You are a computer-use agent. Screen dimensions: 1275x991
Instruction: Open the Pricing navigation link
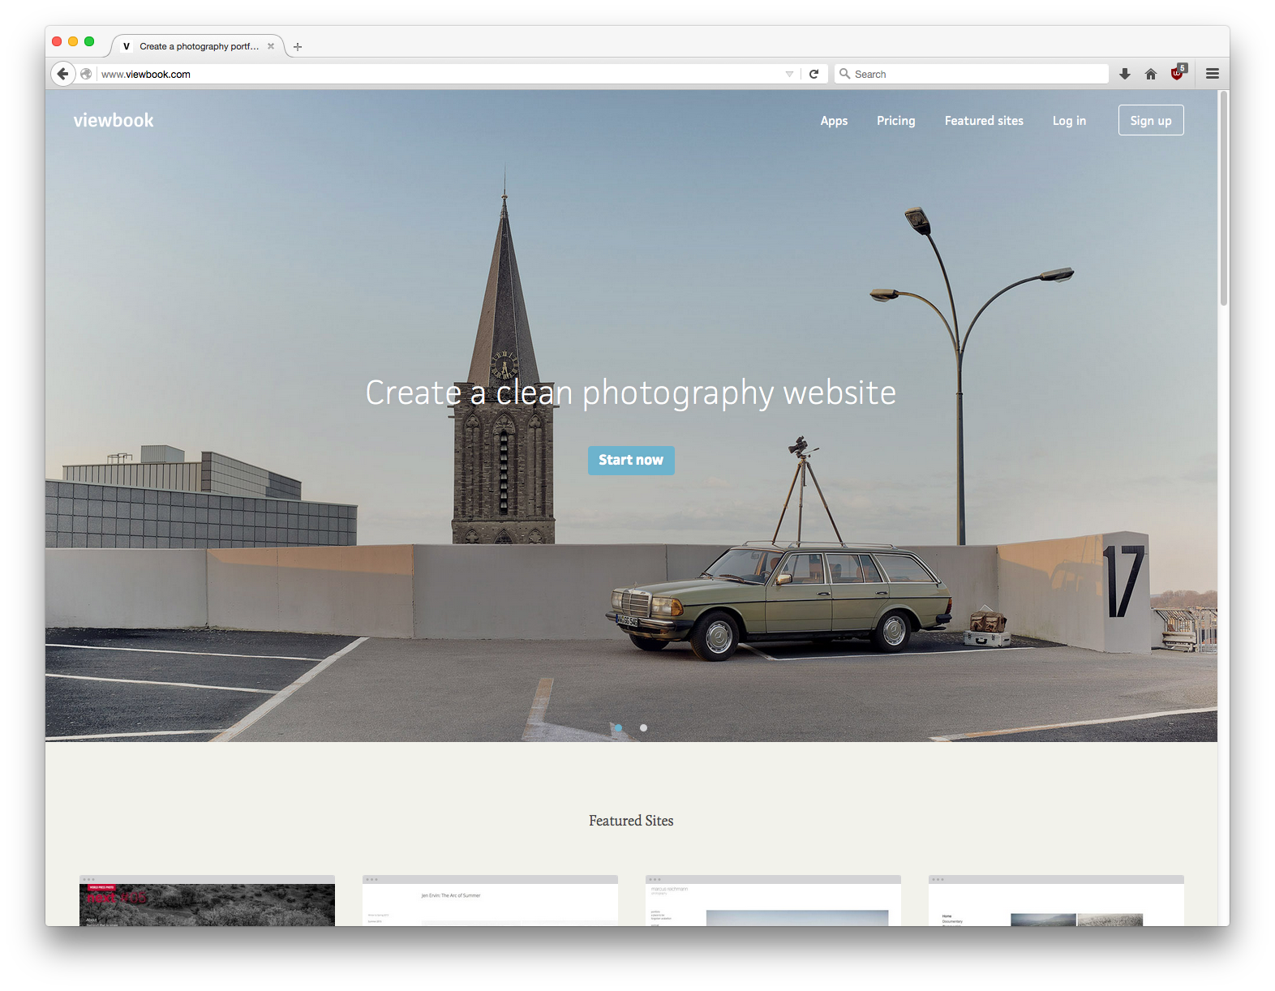895,121
